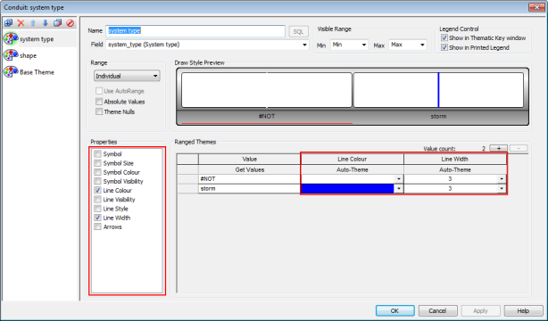Viewport: 548px width, 321px height.
Task: Click the Value column header
Action: pyautogui.click(x=250, y=160)
